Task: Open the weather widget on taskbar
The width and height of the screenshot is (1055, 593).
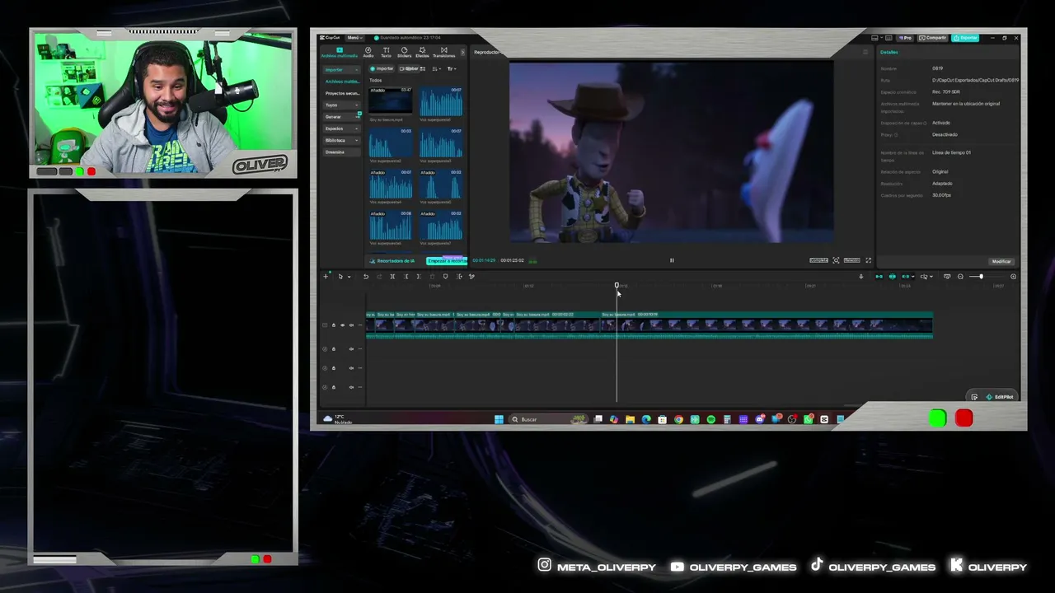Action: pyautogui.click(x=338, y=419)
